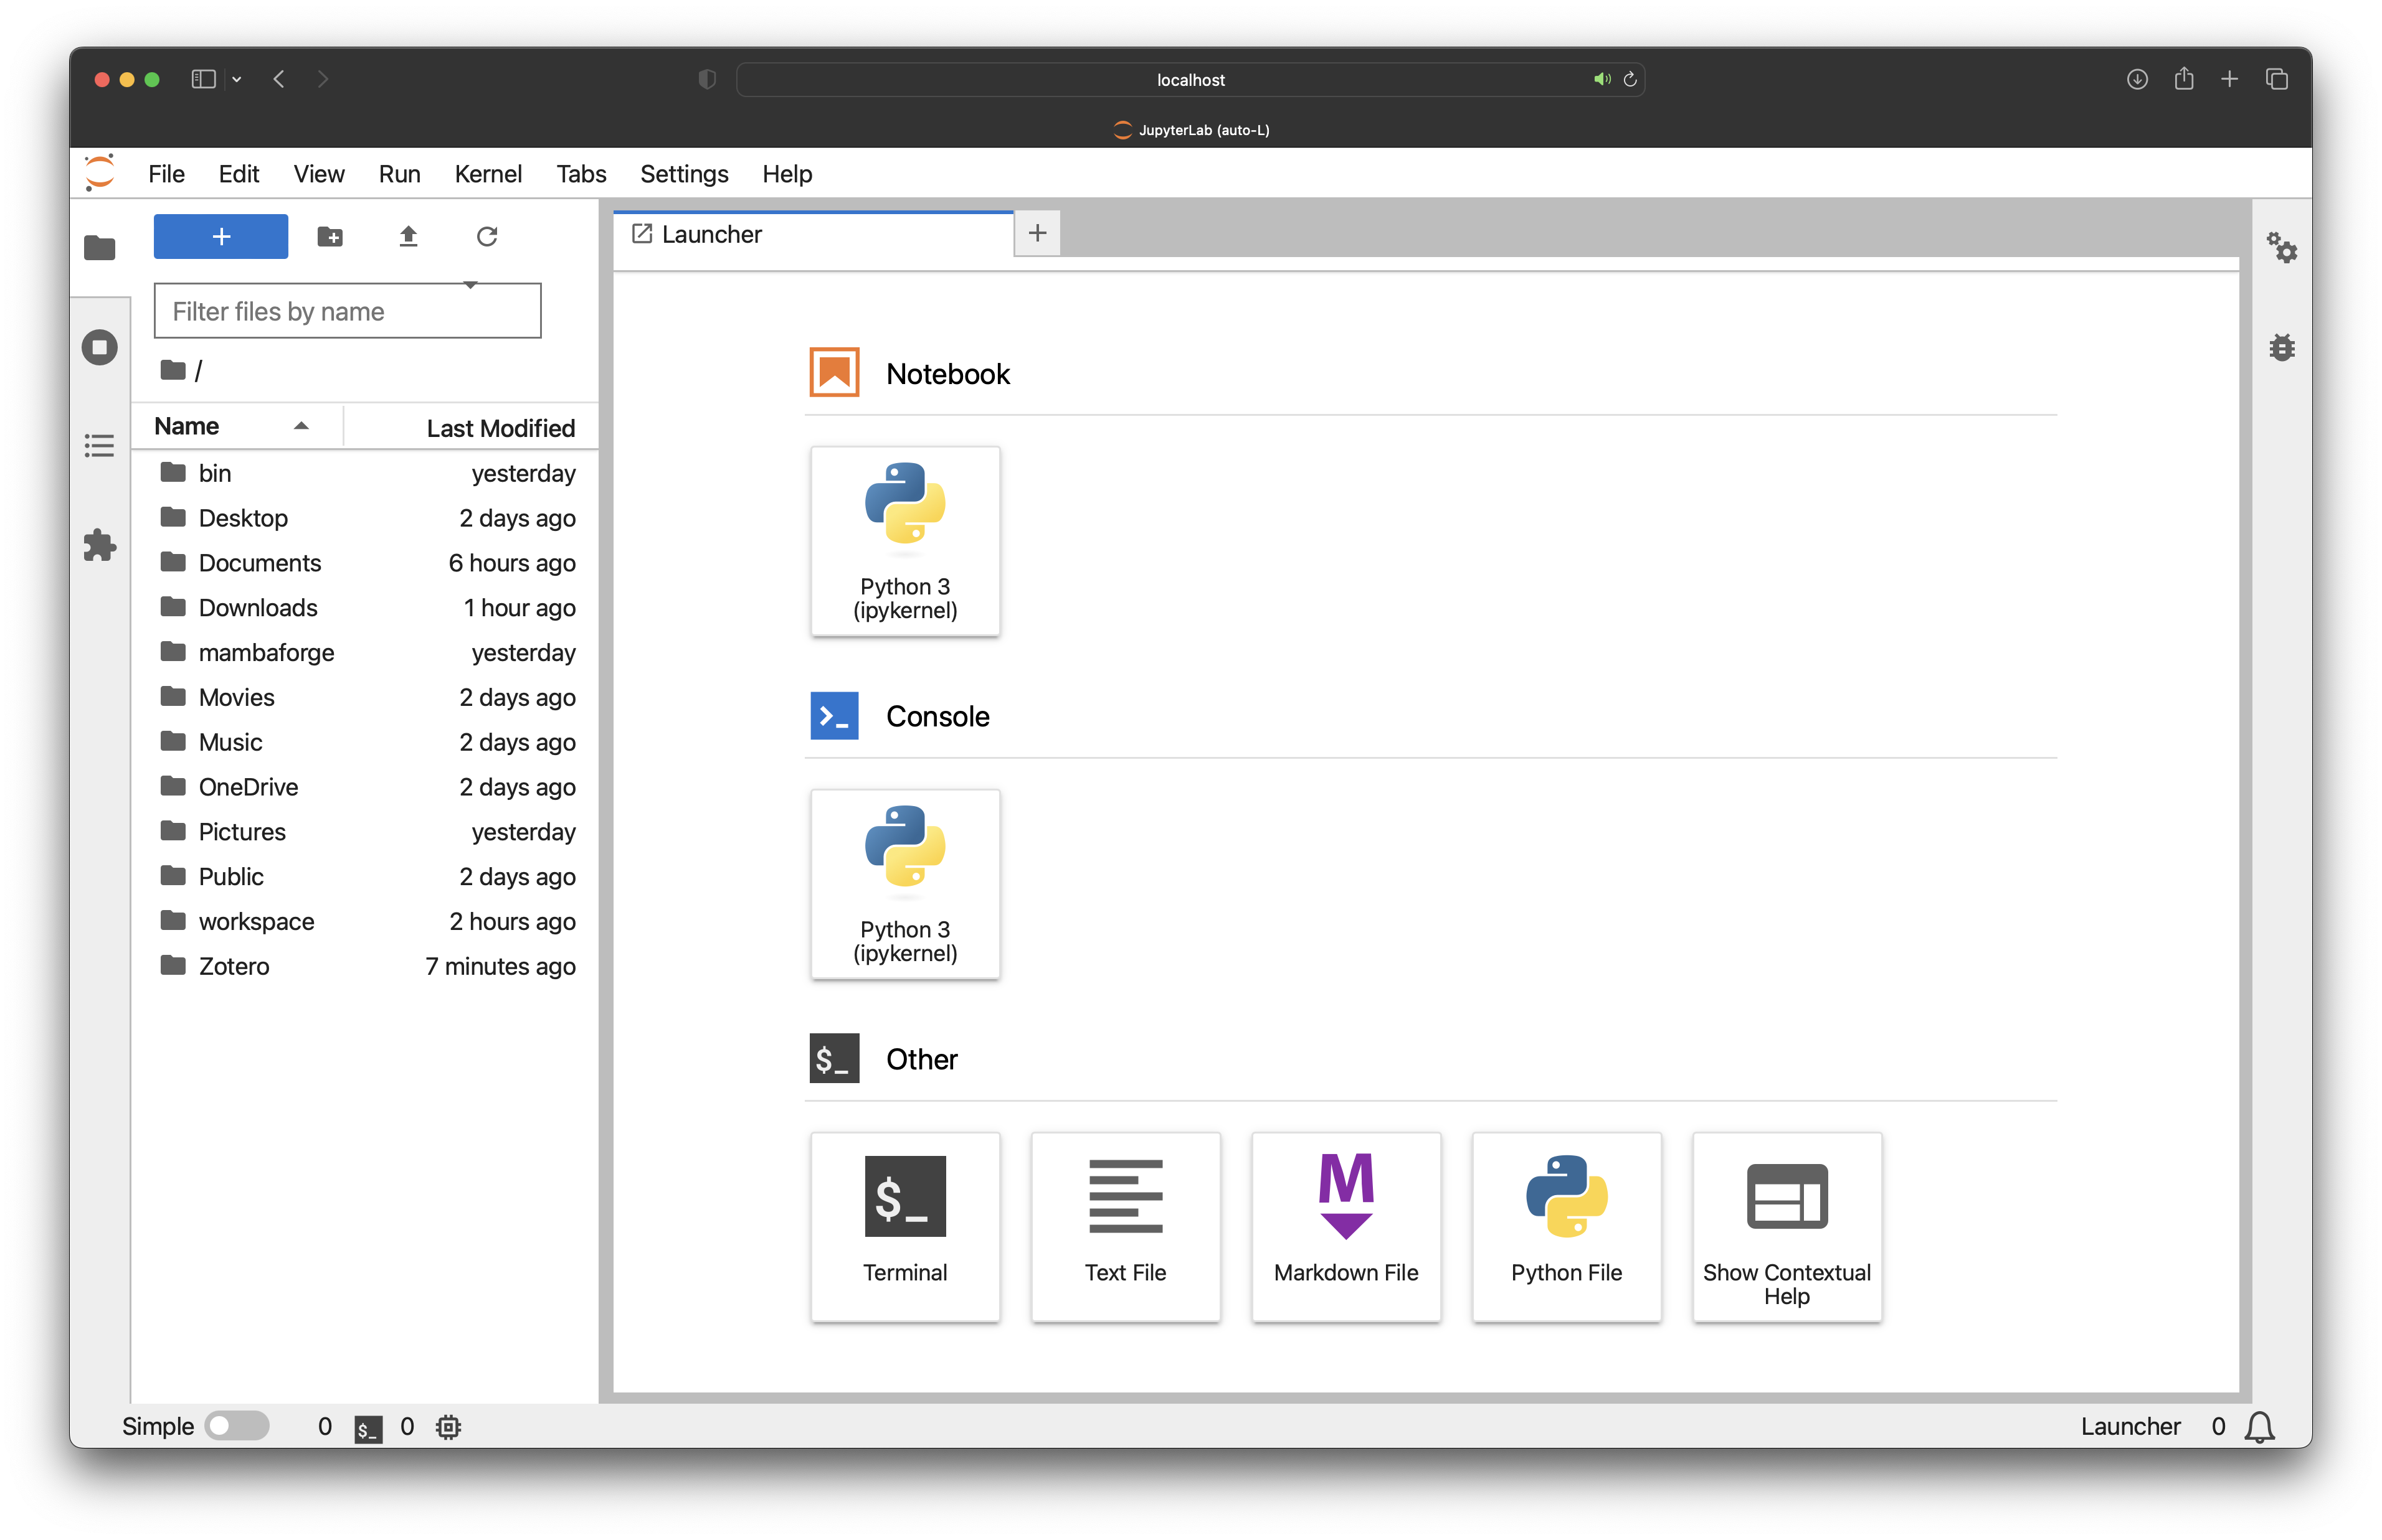The width and height of the screenshot is (2382, 1540).
Task: Select the Public folder
Action: 366,877
